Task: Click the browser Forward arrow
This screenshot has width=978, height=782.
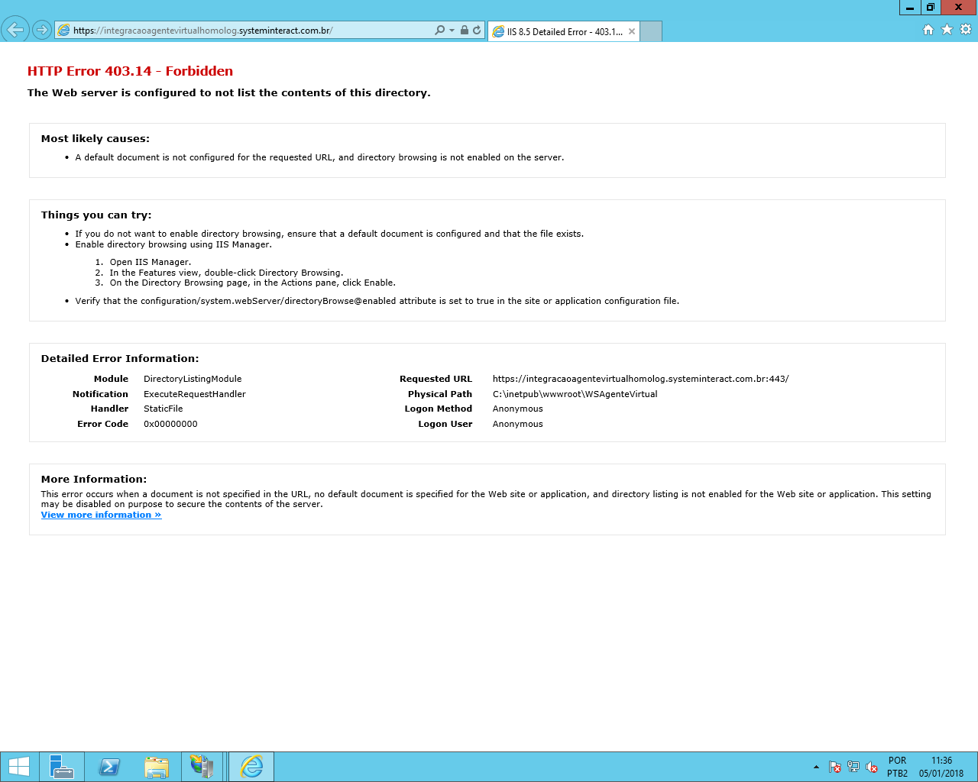Action: (42, 31)
